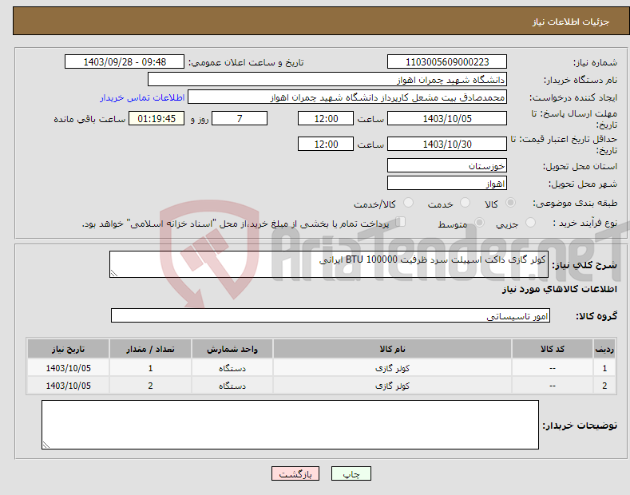The image size is (630, 495).
Task: Click the price validity date 1403/10/30 field
Action: coord(447,144)
